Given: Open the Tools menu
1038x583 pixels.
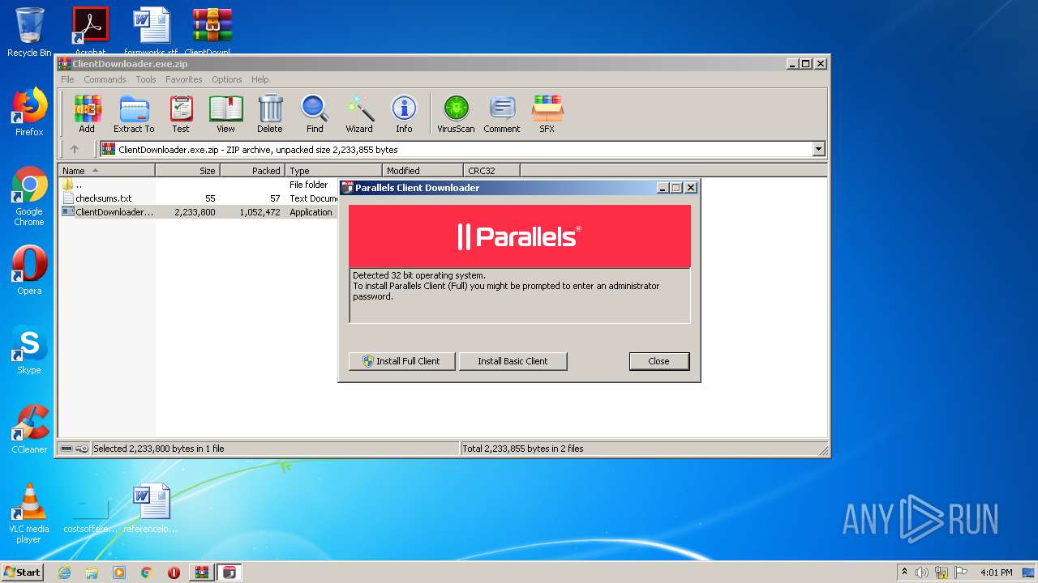Looking at the screenshot, I should [146, 79].
